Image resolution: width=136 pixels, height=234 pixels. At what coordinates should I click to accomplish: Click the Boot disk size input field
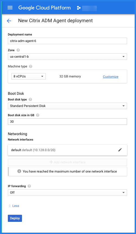(67, 122)
